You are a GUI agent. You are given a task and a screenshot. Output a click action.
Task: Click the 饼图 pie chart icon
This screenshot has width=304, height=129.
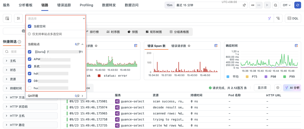tap(129, 32)
